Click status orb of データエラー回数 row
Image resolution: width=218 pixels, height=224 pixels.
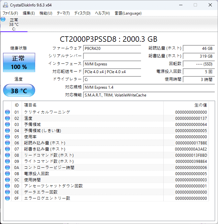click(x=7, y=192)
